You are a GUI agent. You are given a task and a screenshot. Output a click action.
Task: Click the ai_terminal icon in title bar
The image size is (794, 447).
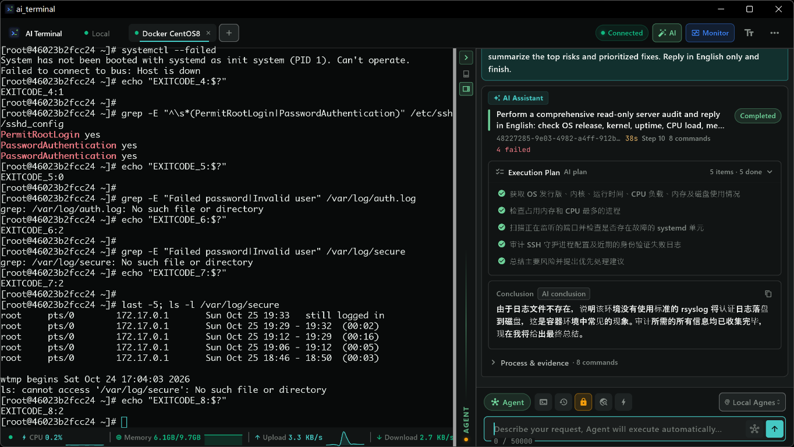point(9,9)
